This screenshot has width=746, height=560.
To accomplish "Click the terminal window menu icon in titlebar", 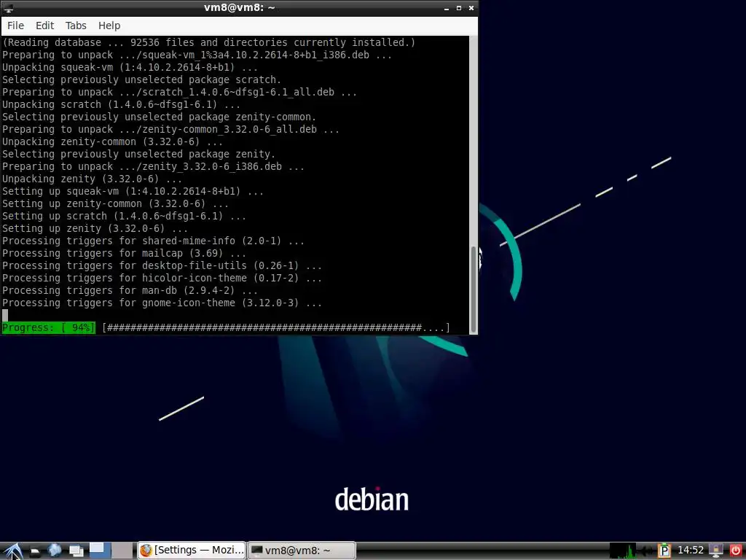I will [x=8, y=8].
